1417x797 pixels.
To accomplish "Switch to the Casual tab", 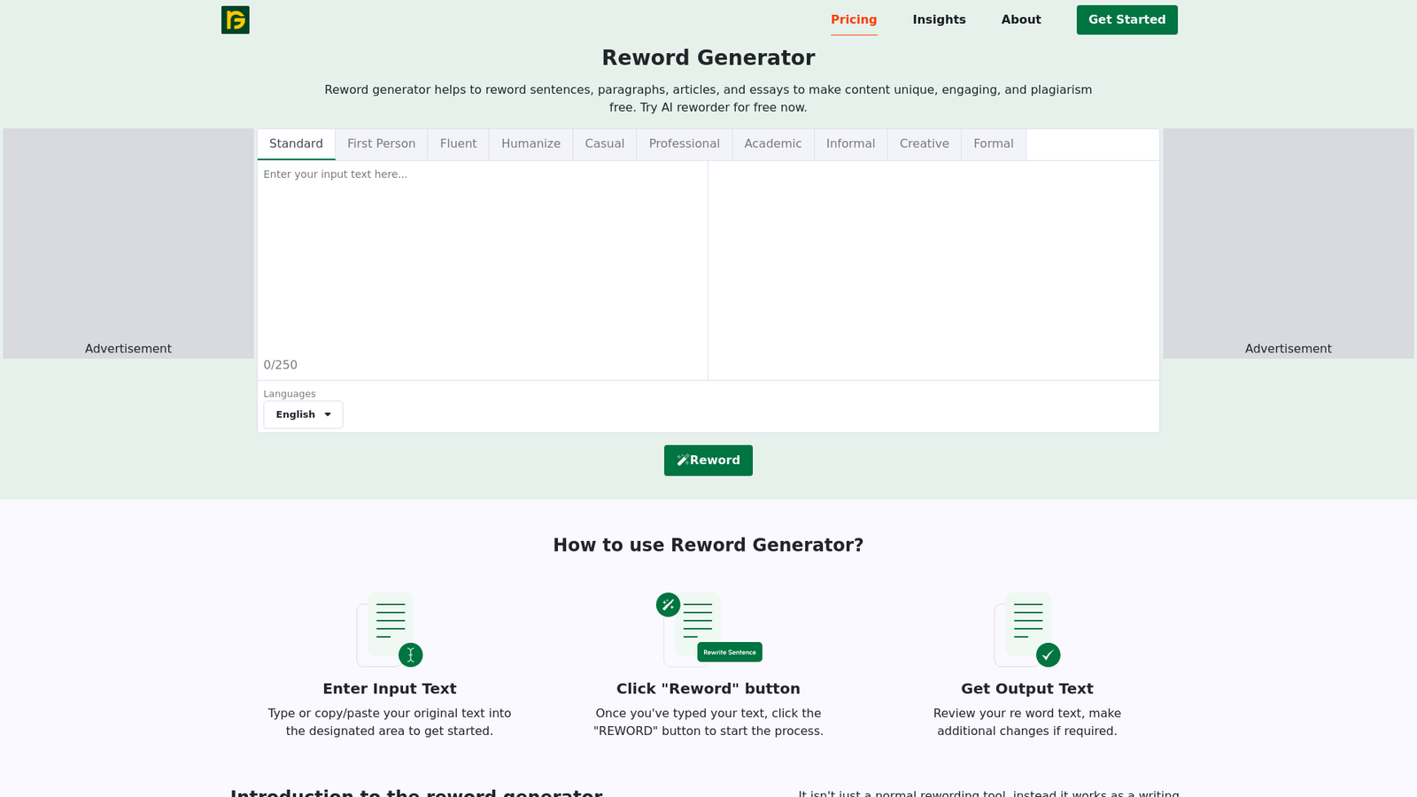I will 604,144.
